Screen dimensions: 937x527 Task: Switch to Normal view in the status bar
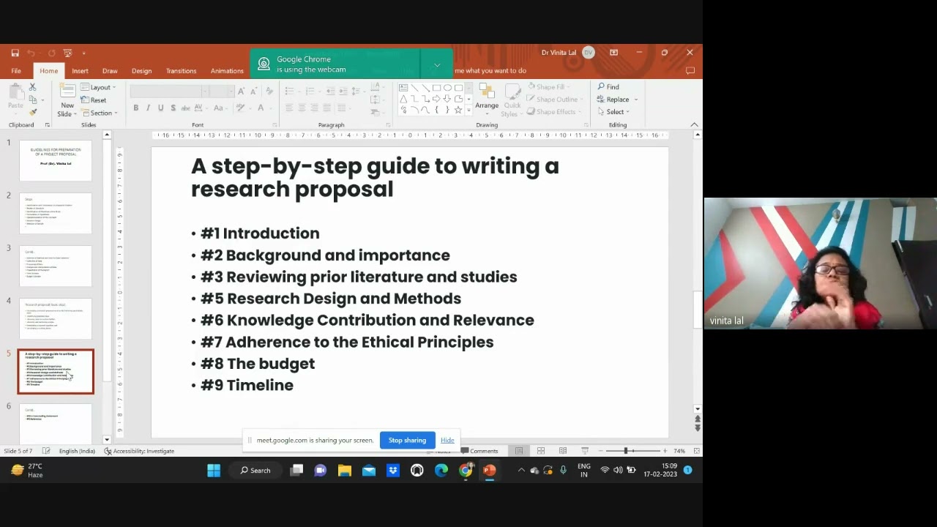(519, 451)
